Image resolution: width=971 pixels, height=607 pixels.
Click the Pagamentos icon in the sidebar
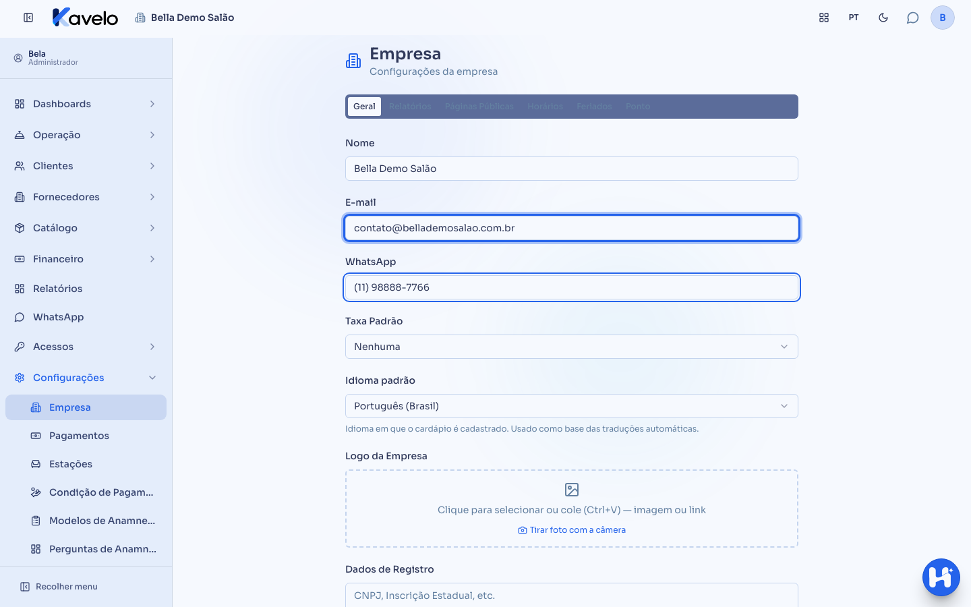click(36, 436)
